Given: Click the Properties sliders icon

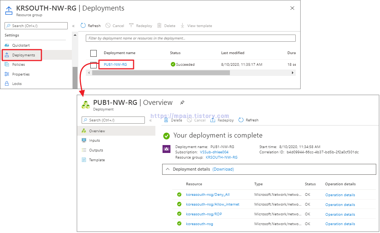Looking at the screenshot, I should click(7, 74).
